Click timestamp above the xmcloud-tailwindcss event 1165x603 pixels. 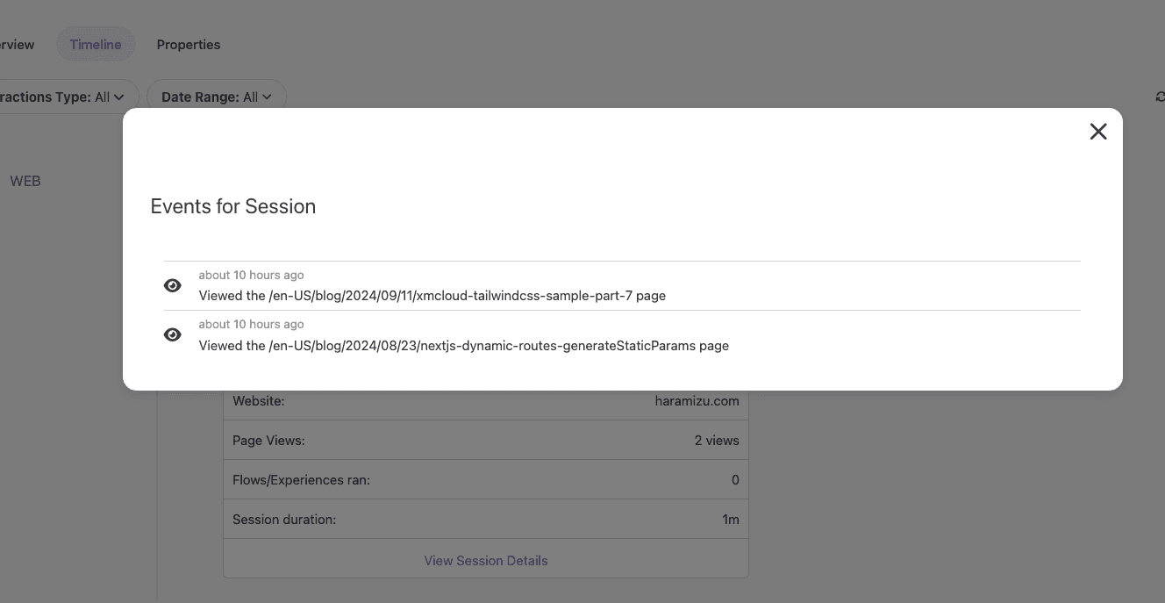point(251,275)
